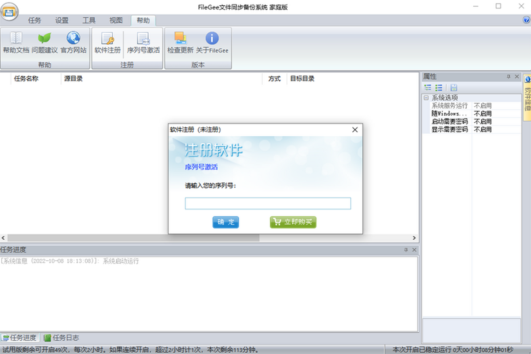Switch 属性 panel to categorized view
This screenshot has height=354, width=531.
coord(428,88)
